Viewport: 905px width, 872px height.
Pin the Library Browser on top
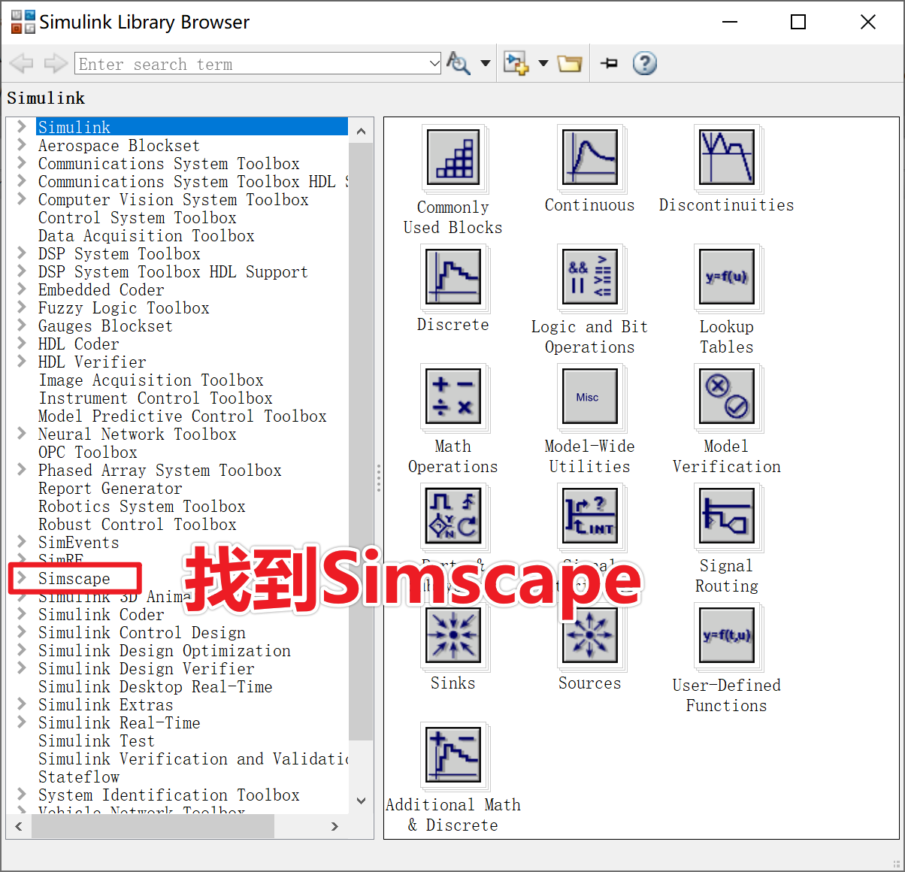pyautogui.click(x=608, y=63)
